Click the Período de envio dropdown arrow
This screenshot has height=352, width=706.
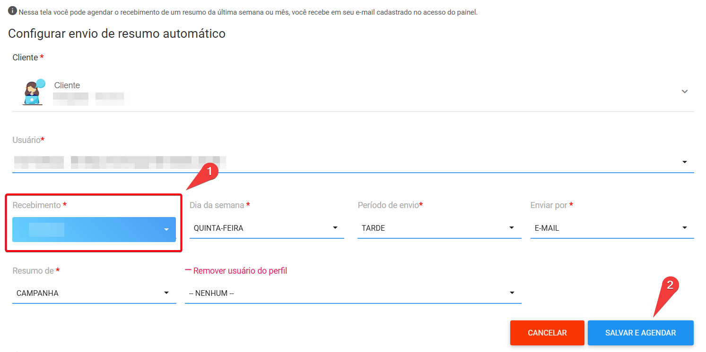pos(511,228)
